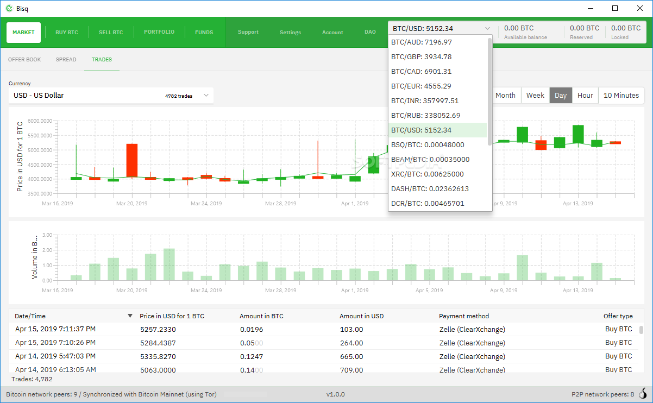Choose the highlighted BTC/USD: 5152.34 entry

[438, 130]
